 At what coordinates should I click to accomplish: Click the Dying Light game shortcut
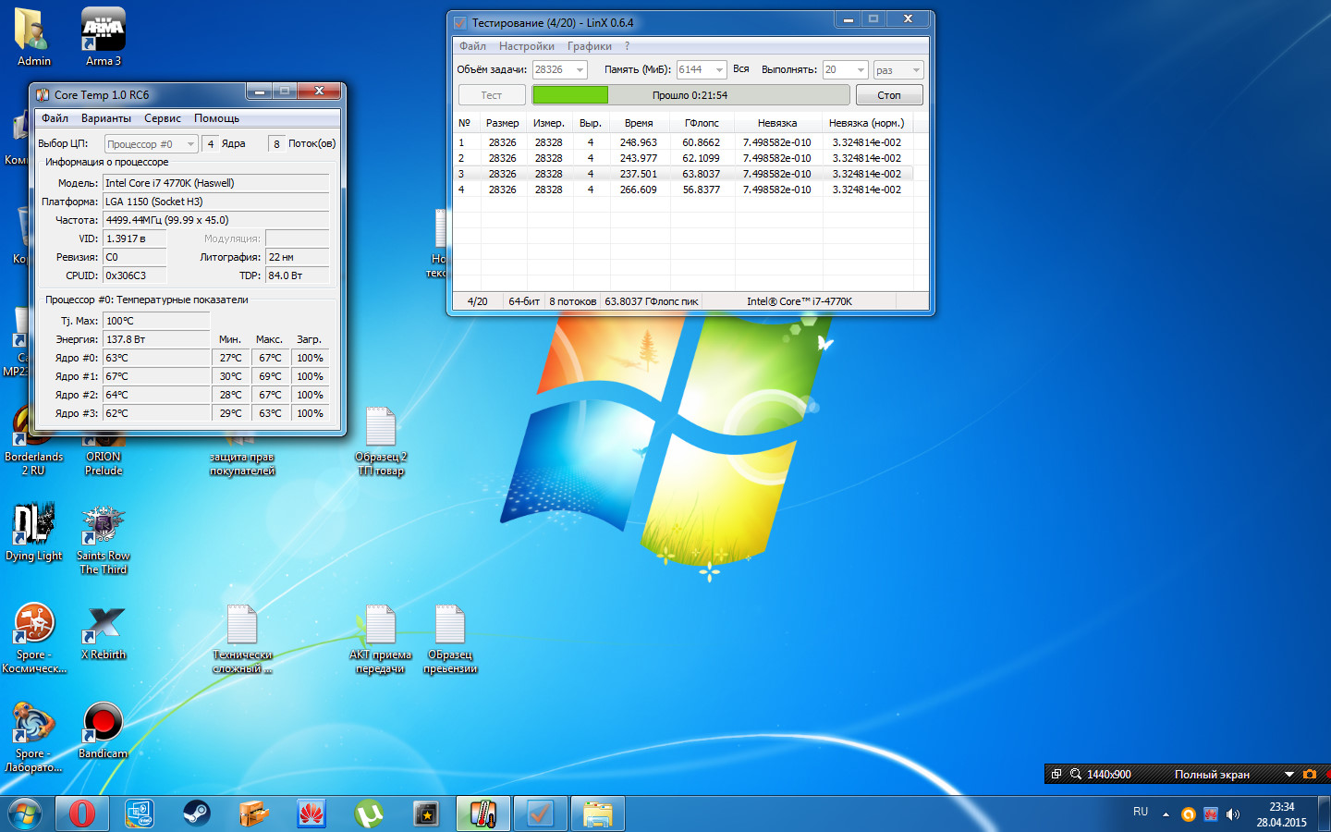tap(34, 532)
